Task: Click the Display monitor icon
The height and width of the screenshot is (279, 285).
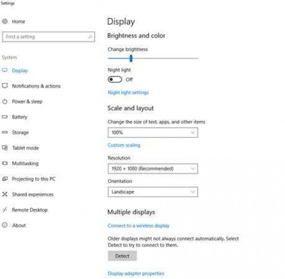Action: pyautogui.click(x=5, y=70)
